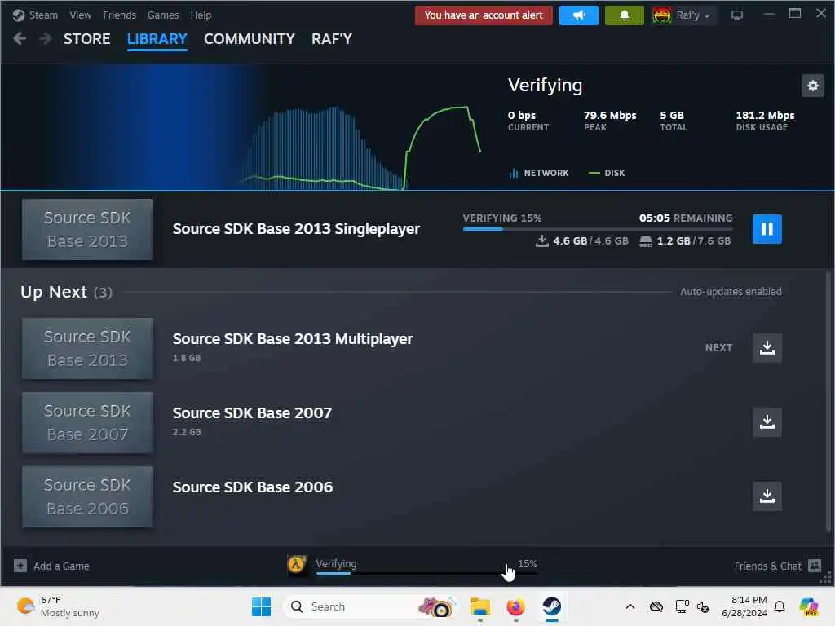Open the RAF'Y profile tab

pyautogui.click(x=332, y=39)
